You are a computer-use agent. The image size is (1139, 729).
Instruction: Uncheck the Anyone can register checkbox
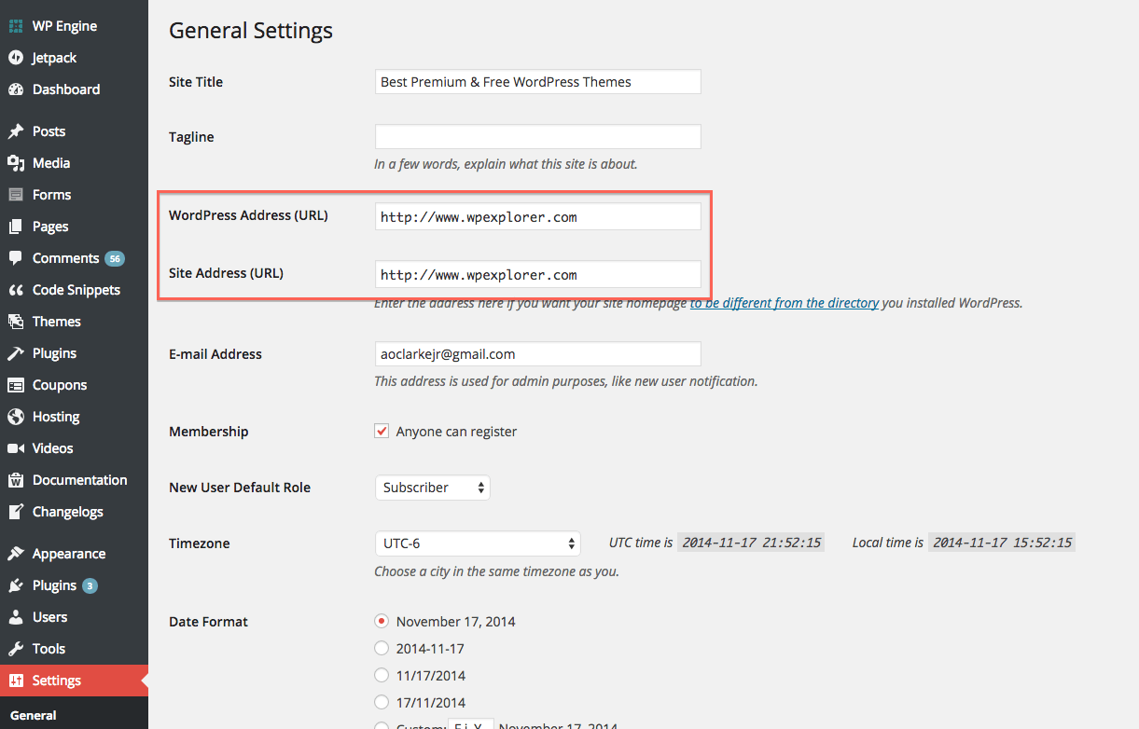[382, 432]
